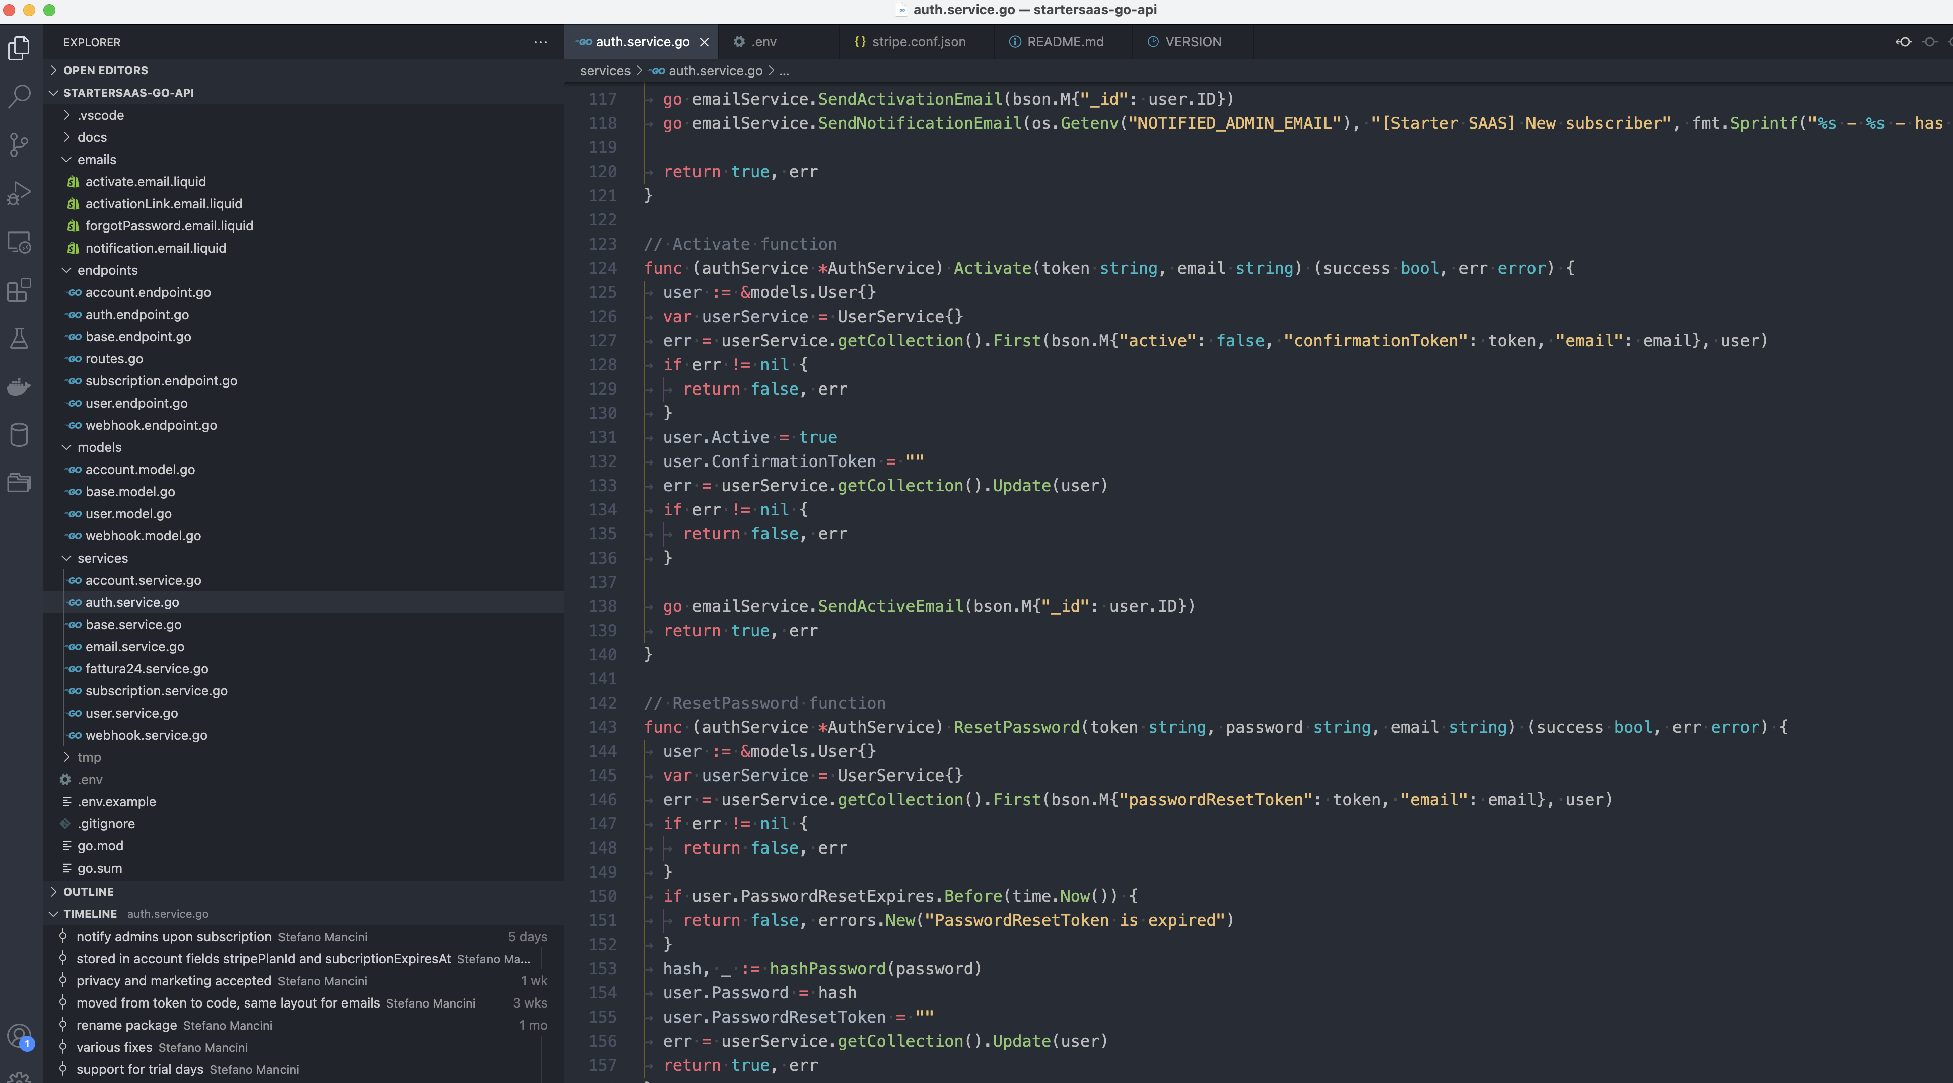Open activationLink.email.liquid file
The width and height of the screenshot is (1953, 1083).
303,204
